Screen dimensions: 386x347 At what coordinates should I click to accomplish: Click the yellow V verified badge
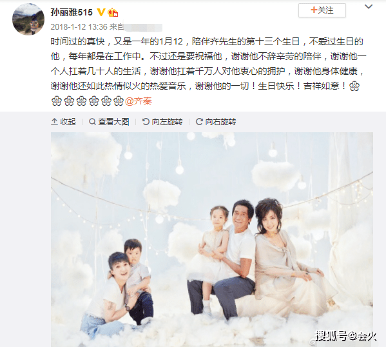click(101, 12)
